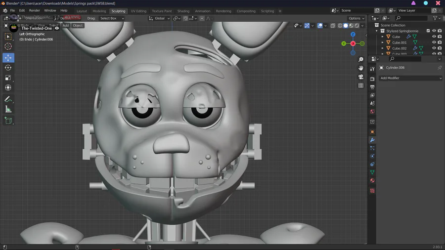This screenshot has height=250, width=445.
Task: Select the Cursor tool
Action: point(8,46)
